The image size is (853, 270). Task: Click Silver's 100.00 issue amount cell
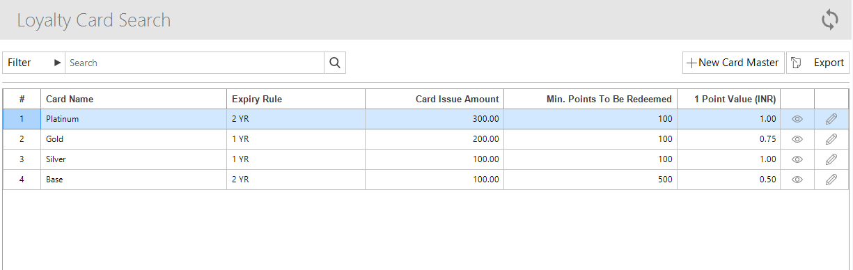(435, 159)
